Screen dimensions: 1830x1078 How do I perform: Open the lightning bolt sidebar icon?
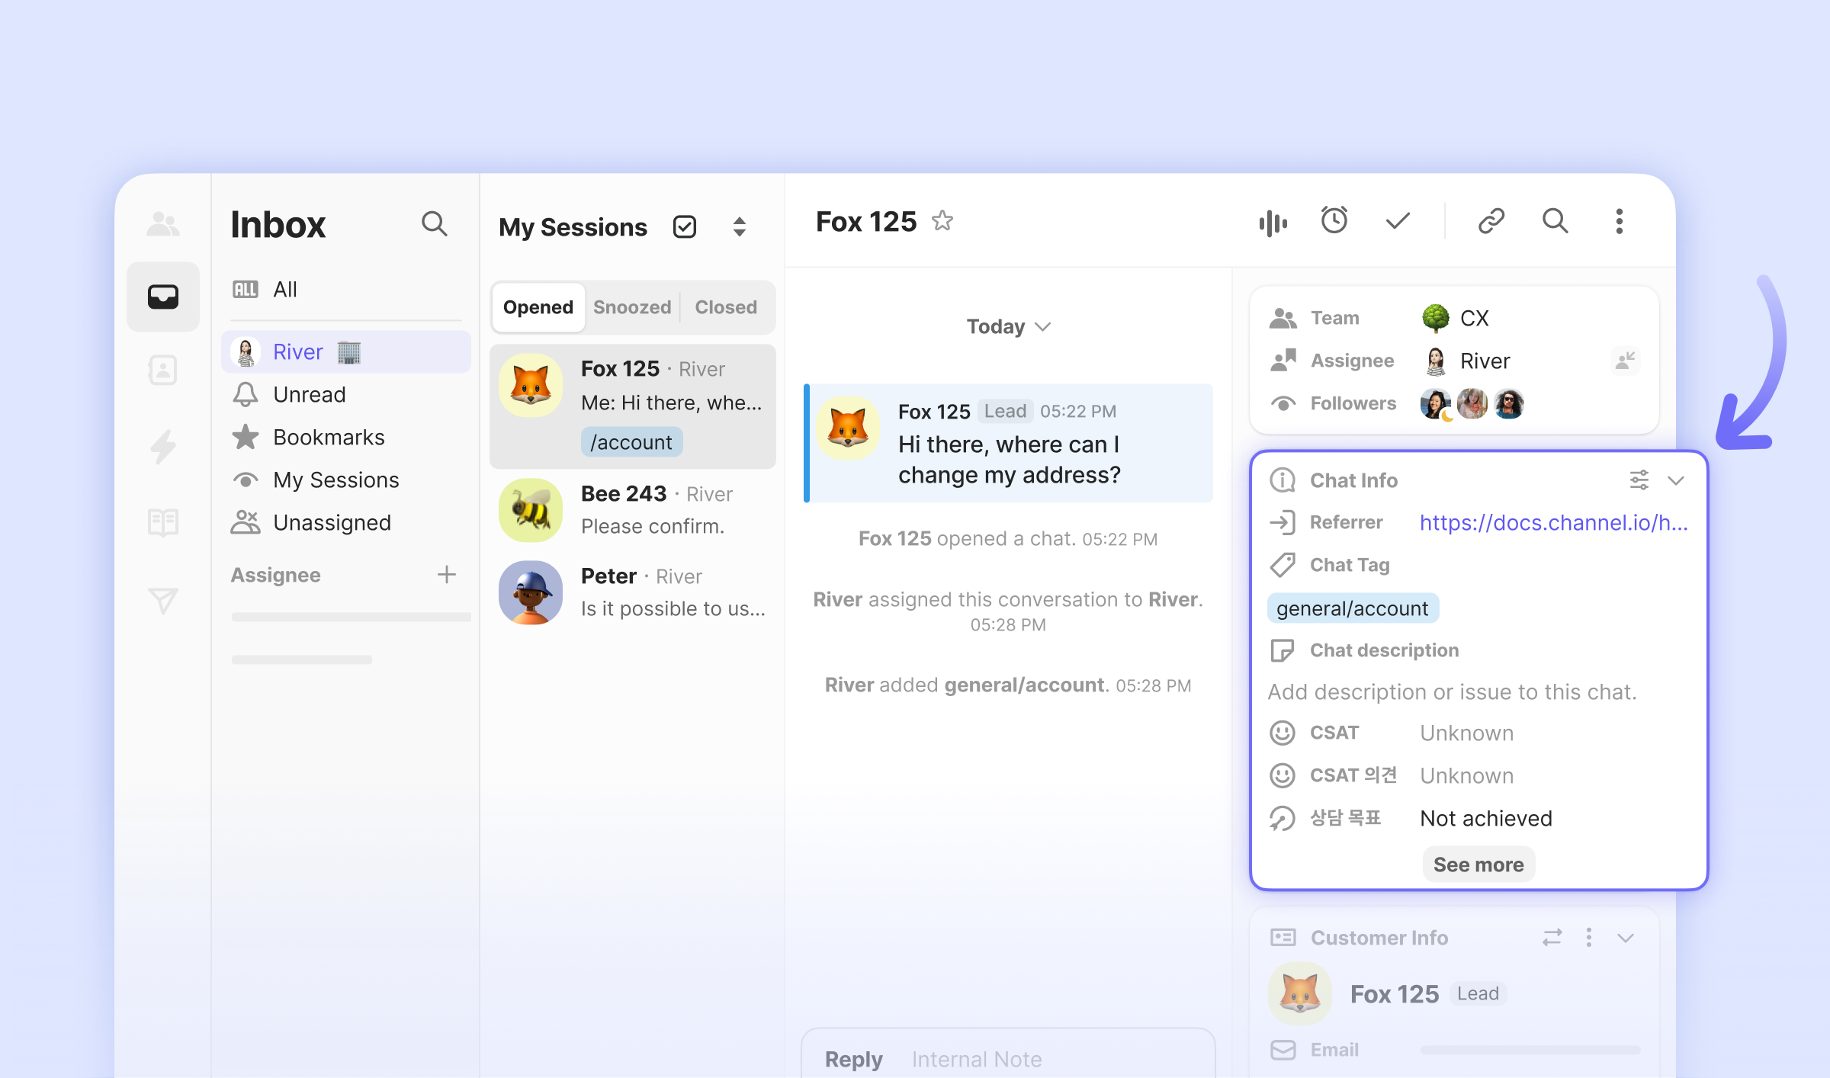[163, 447]
